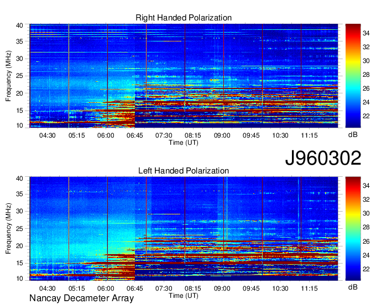
Task: Click the 22 dB value on Right Handed color bar
Action: tap(366, 116)
